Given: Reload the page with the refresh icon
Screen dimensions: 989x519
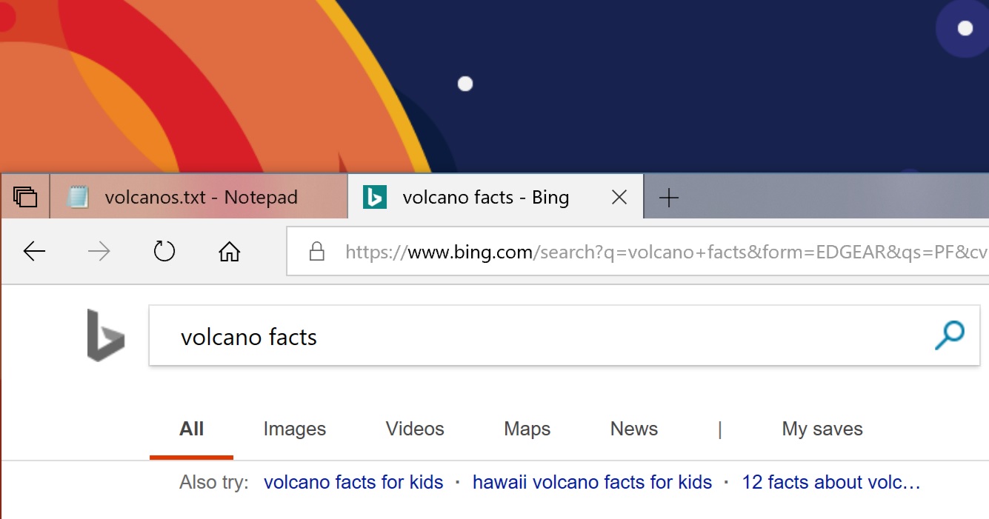Looking at the screenshot, I should pyautogui.click(x=164, y=252).
